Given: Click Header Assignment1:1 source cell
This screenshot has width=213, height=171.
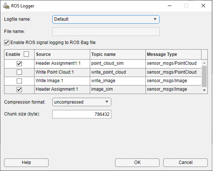Looking at the screenshot, I should coord(62,64).
